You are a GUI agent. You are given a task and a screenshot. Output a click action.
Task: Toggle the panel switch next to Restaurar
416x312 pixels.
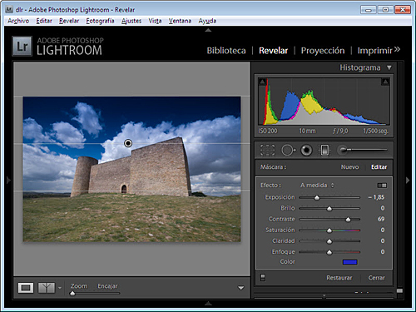click(263, 278)
